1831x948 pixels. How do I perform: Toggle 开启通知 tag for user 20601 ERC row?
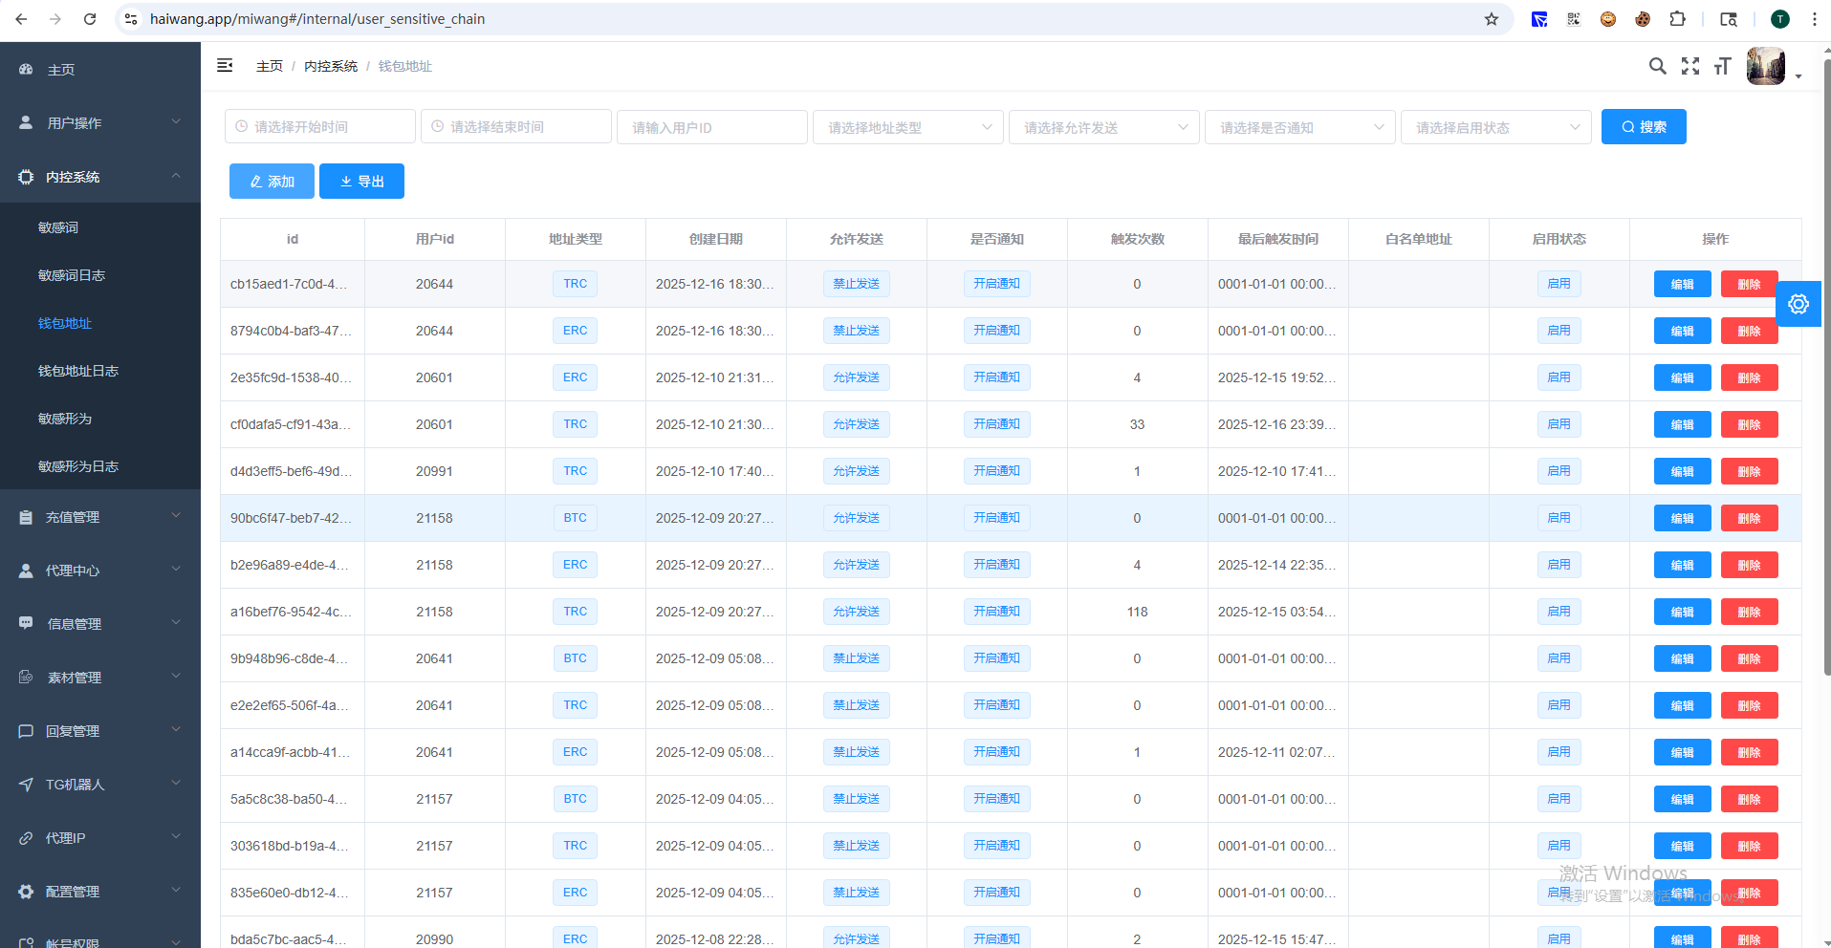[996, 377]
